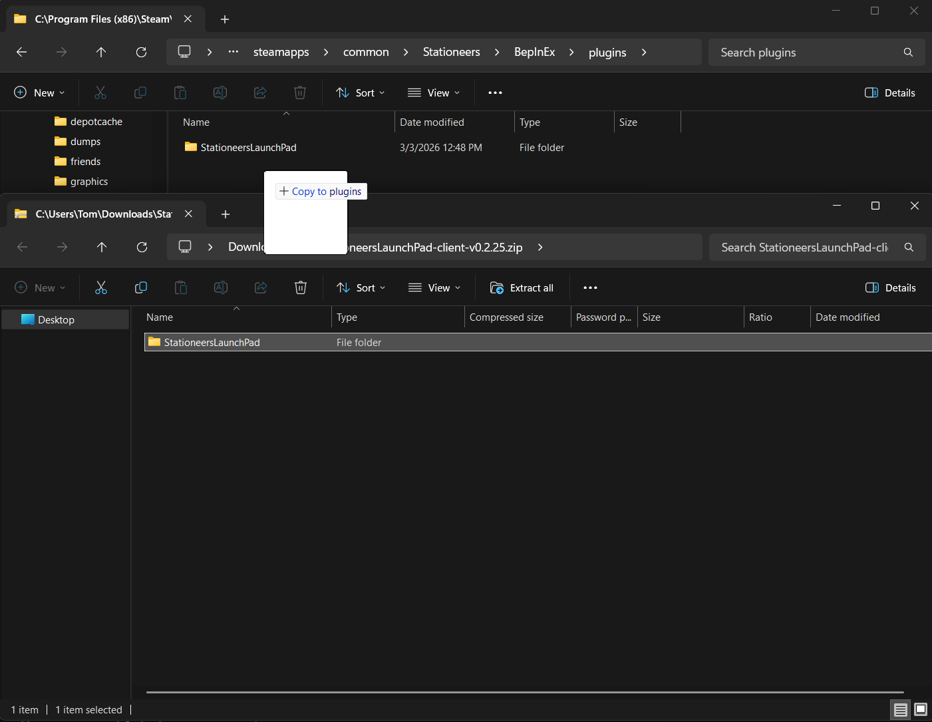Open the Details pane in the top window

(890, 92)
